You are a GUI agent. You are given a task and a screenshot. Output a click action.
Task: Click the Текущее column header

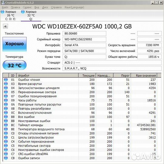tap(87, 75)
